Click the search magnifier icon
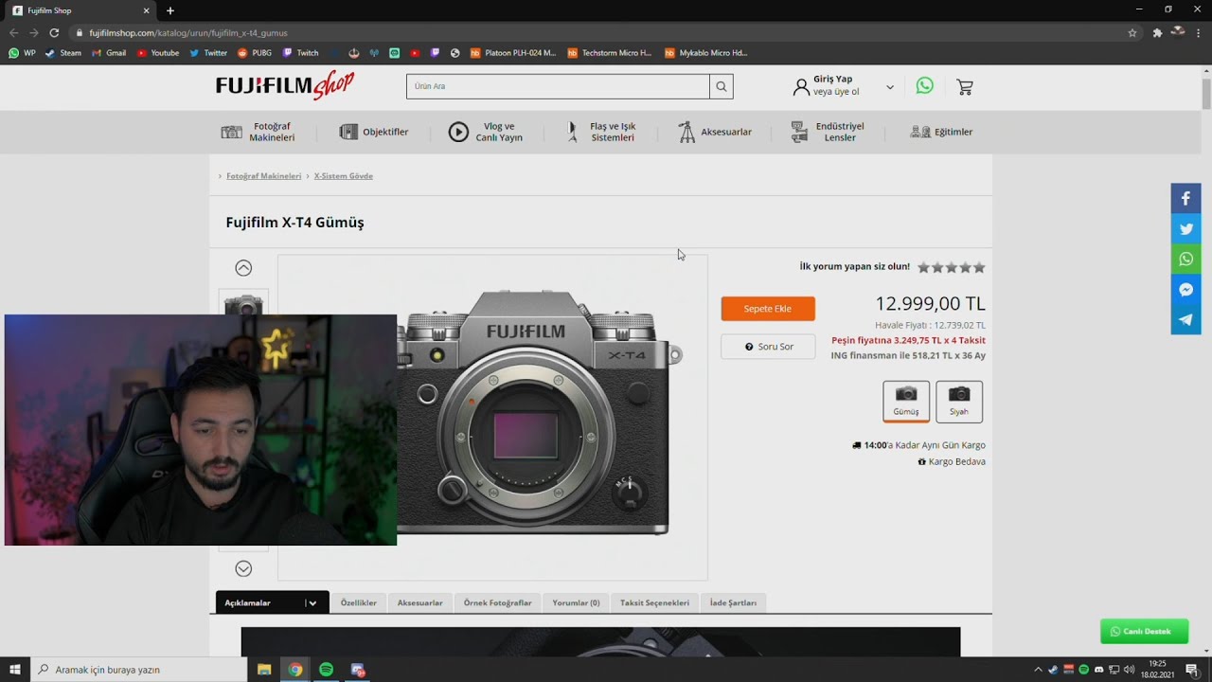This screenshot has height=682, width=1212. 722,86
